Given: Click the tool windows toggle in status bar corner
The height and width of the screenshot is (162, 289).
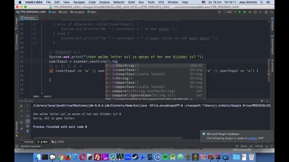Looking at the screenshot, I should click(x=17, y=146).
